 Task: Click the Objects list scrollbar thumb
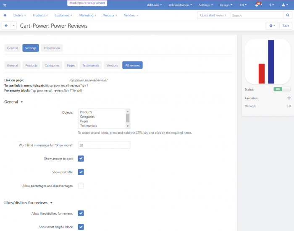(128, 118)
